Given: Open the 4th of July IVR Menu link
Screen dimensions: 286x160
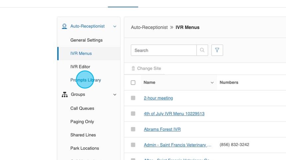Looking at the screenshot, I should click(x=174, y=114).
